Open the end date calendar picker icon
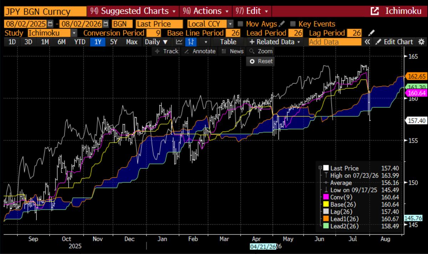 [x=106, y=24]
